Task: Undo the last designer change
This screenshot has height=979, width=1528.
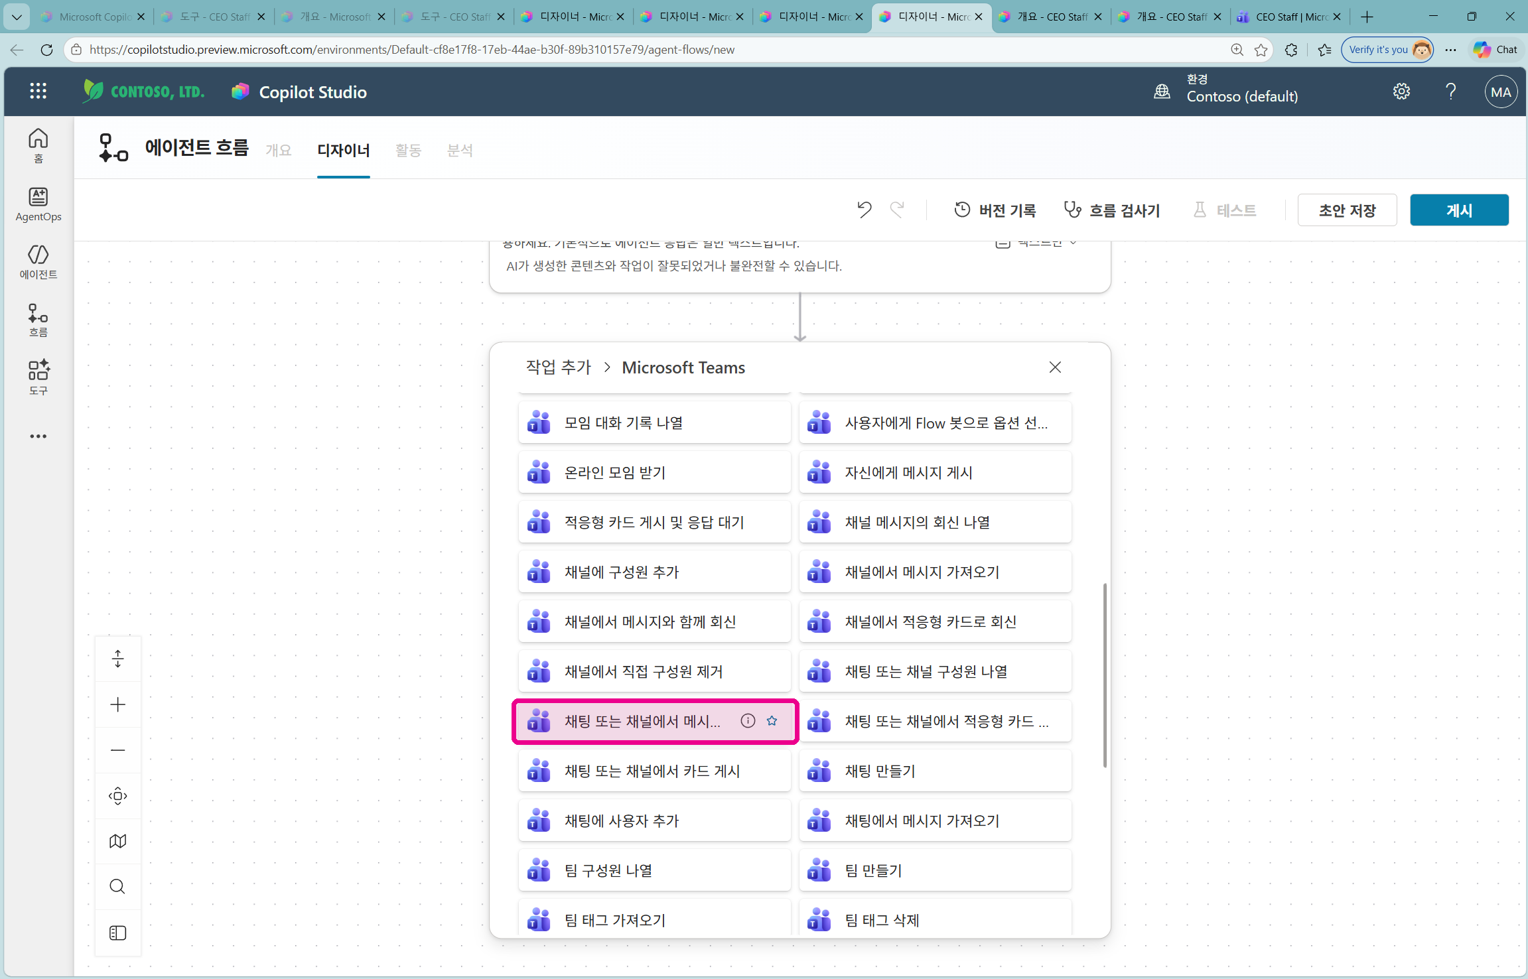Action: tap(864, 210)
